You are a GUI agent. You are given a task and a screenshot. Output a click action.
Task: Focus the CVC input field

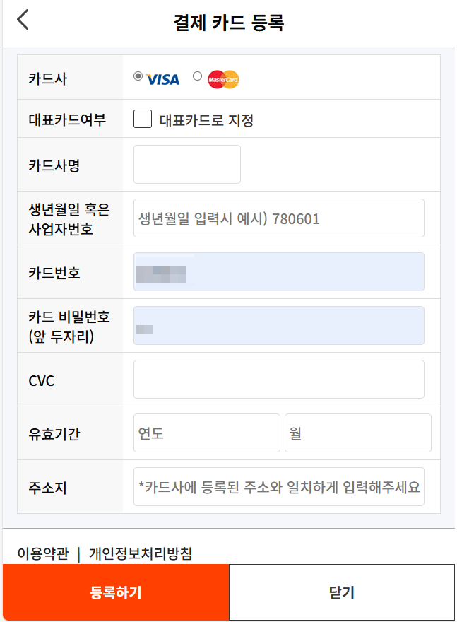tap(278, 380)
